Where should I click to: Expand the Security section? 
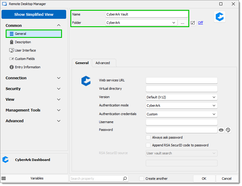tap(59, 89)
